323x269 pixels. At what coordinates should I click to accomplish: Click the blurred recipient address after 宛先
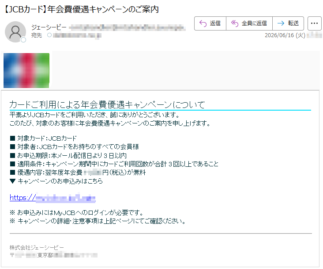(77, 35)
